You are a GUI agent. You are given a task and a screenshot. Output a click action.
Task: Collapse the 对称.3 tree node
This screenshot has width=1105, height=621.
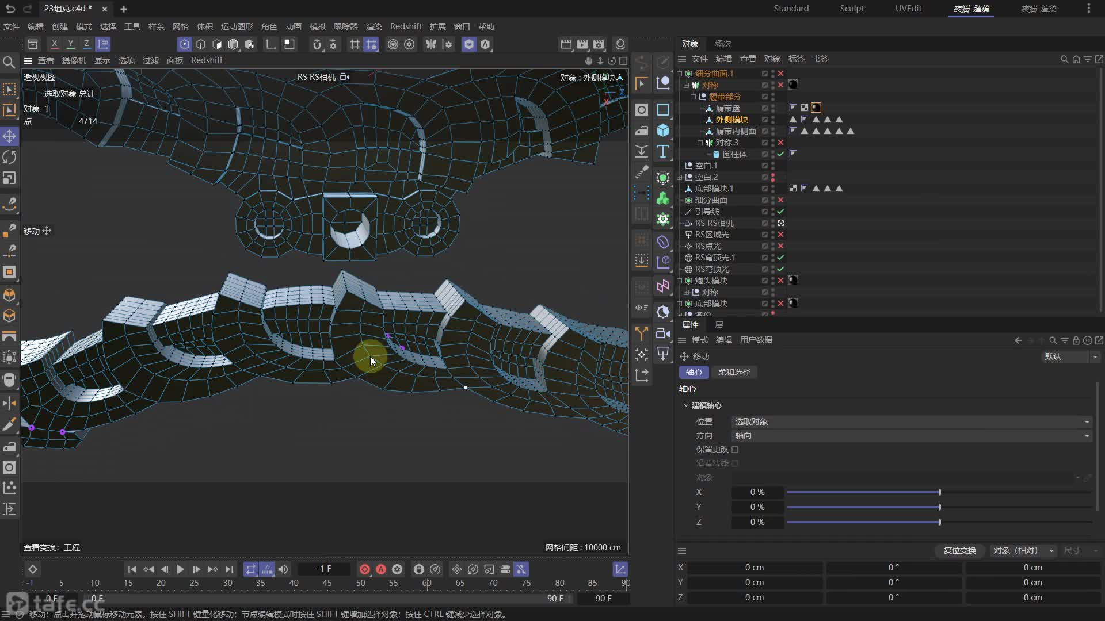(x=700, y=143)
